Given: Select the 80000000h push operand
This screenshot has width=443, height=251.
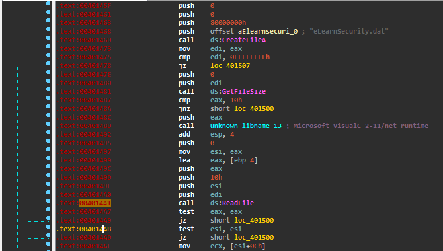Looking at the screenshot, I should [x=228, y=23].
